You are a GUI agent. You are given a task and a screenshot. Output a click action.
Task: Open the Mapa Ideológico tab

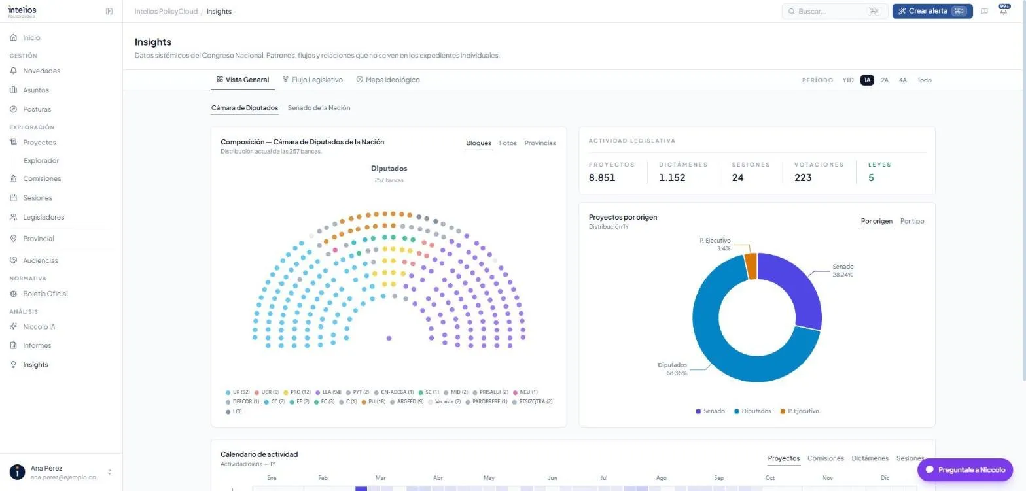click(x=388, y=80)
